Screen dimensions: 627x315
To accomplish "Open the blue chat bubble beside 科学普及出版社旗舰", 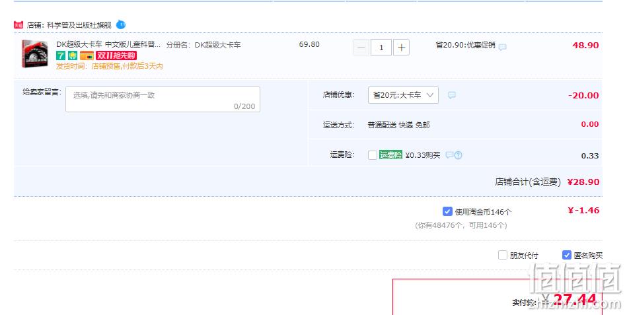I will point(121,25).
